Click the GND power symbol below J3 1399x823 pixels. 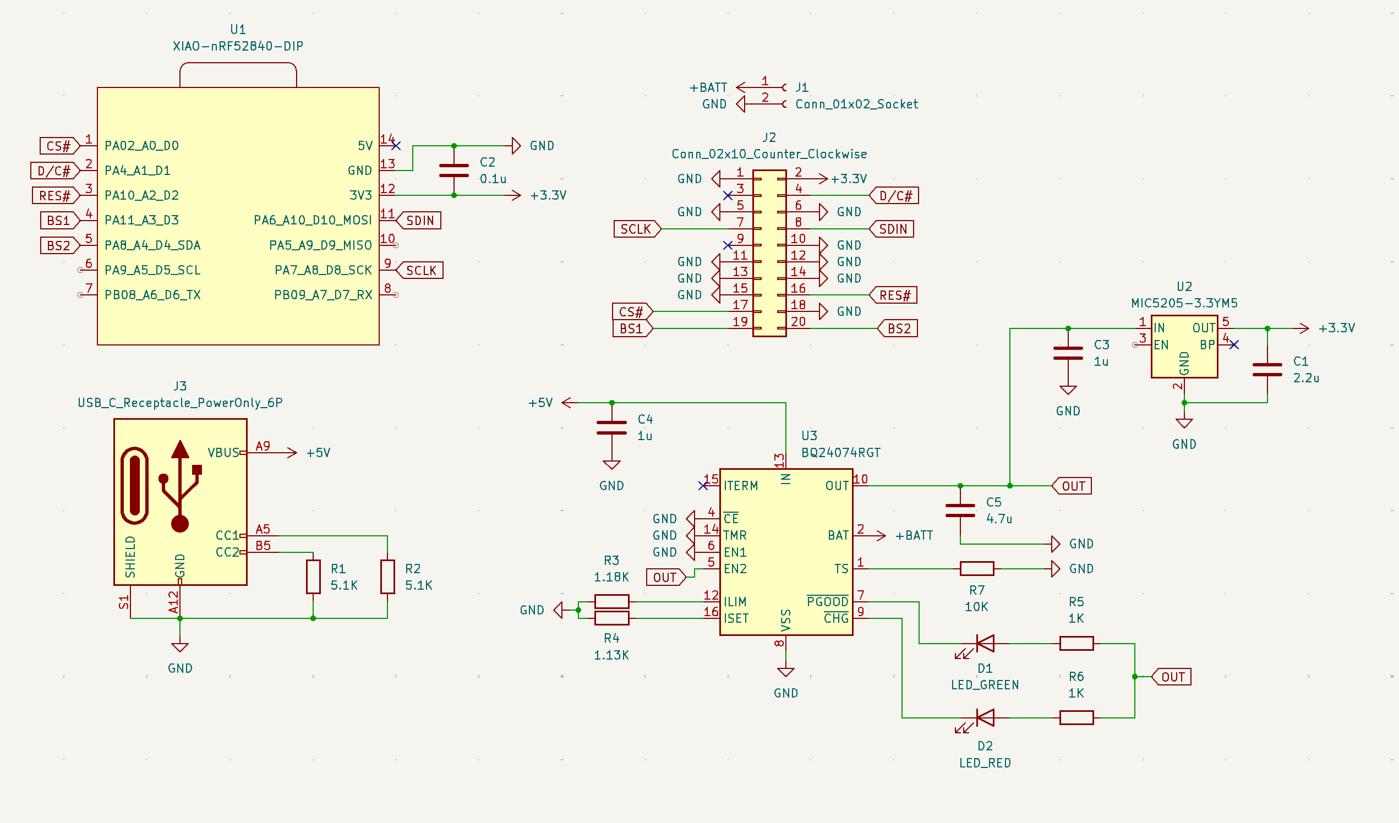coord(180,648)
